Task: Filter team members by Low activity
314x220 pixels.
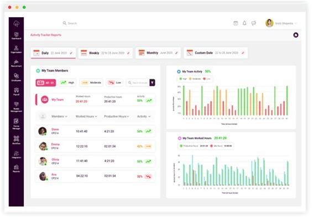Action: (x=114, y=82)
